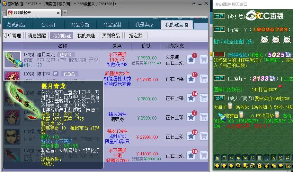This screenshot has height=172, width=293.
Task: Collapse window with title bar up-arrow
Action: click(x=194, y=4)
